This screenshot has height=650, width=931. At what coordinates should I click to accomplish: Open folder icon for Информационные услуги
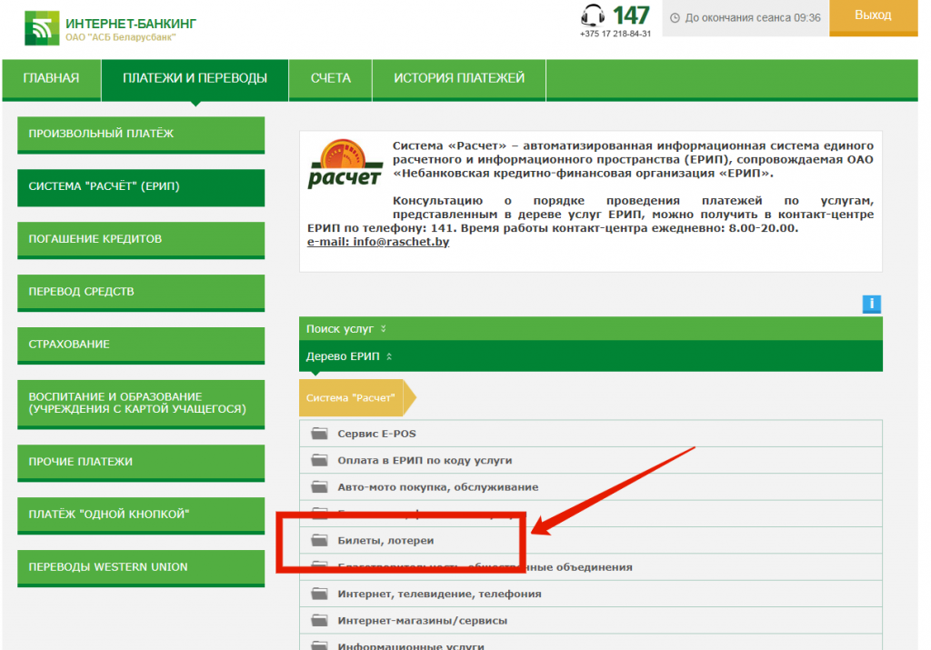(319, 645)
